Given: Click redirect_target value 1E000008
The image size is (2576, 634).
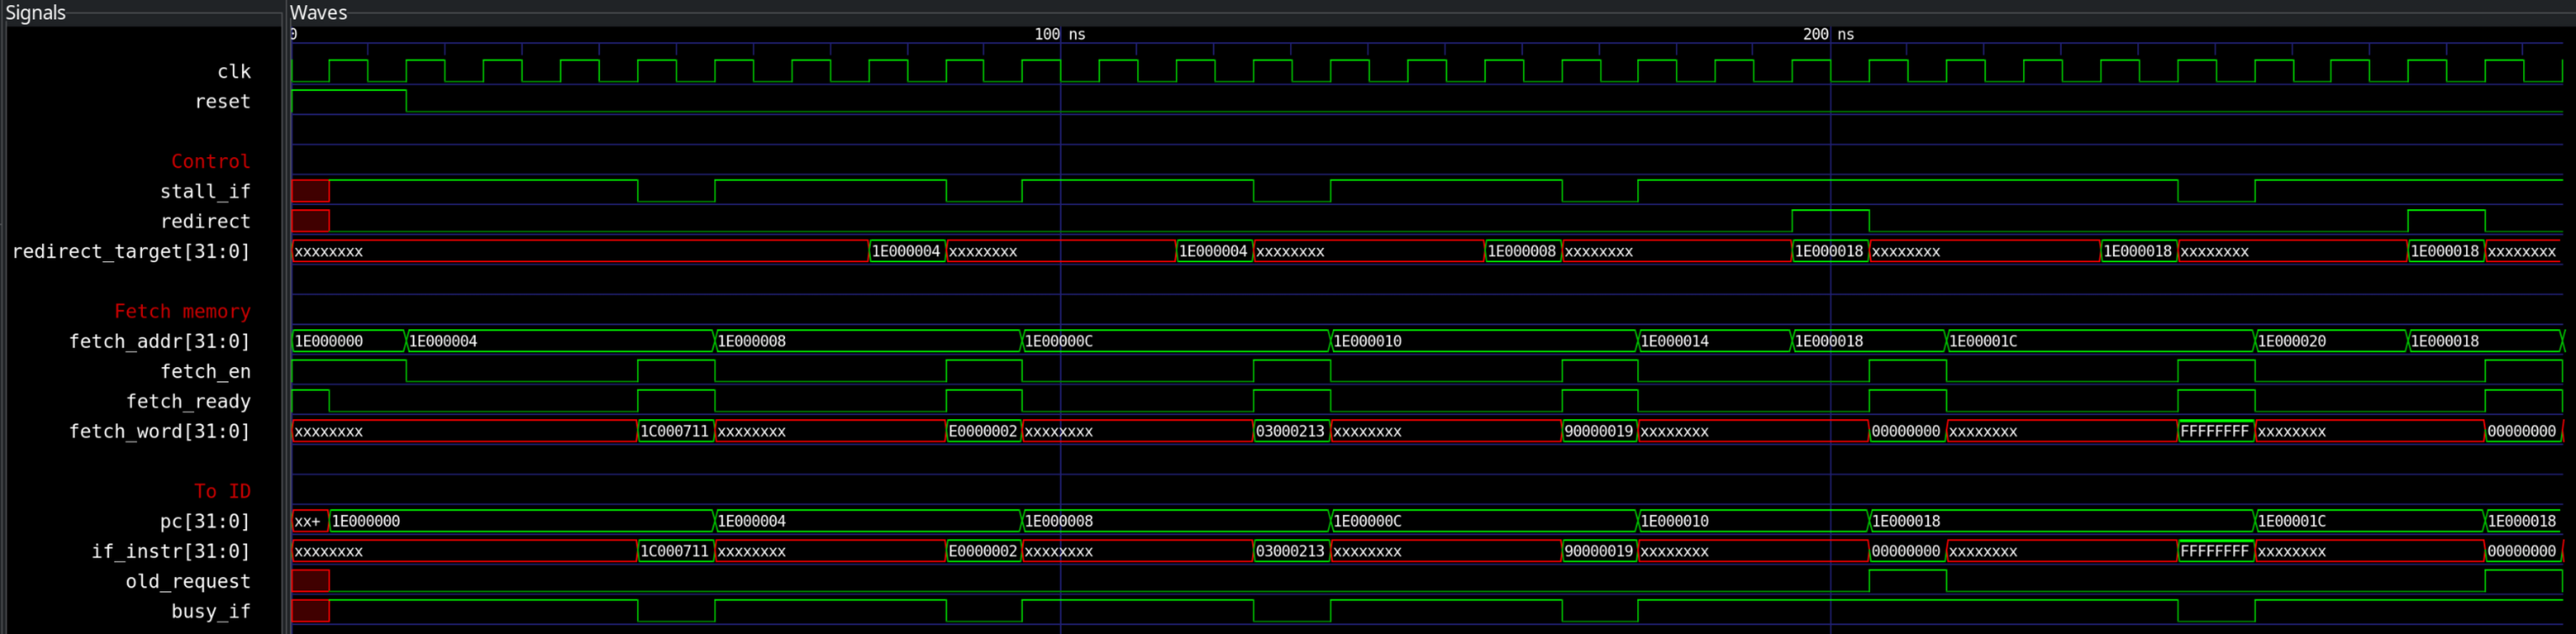Looking at the screenshot, I should pos(1522,250).
